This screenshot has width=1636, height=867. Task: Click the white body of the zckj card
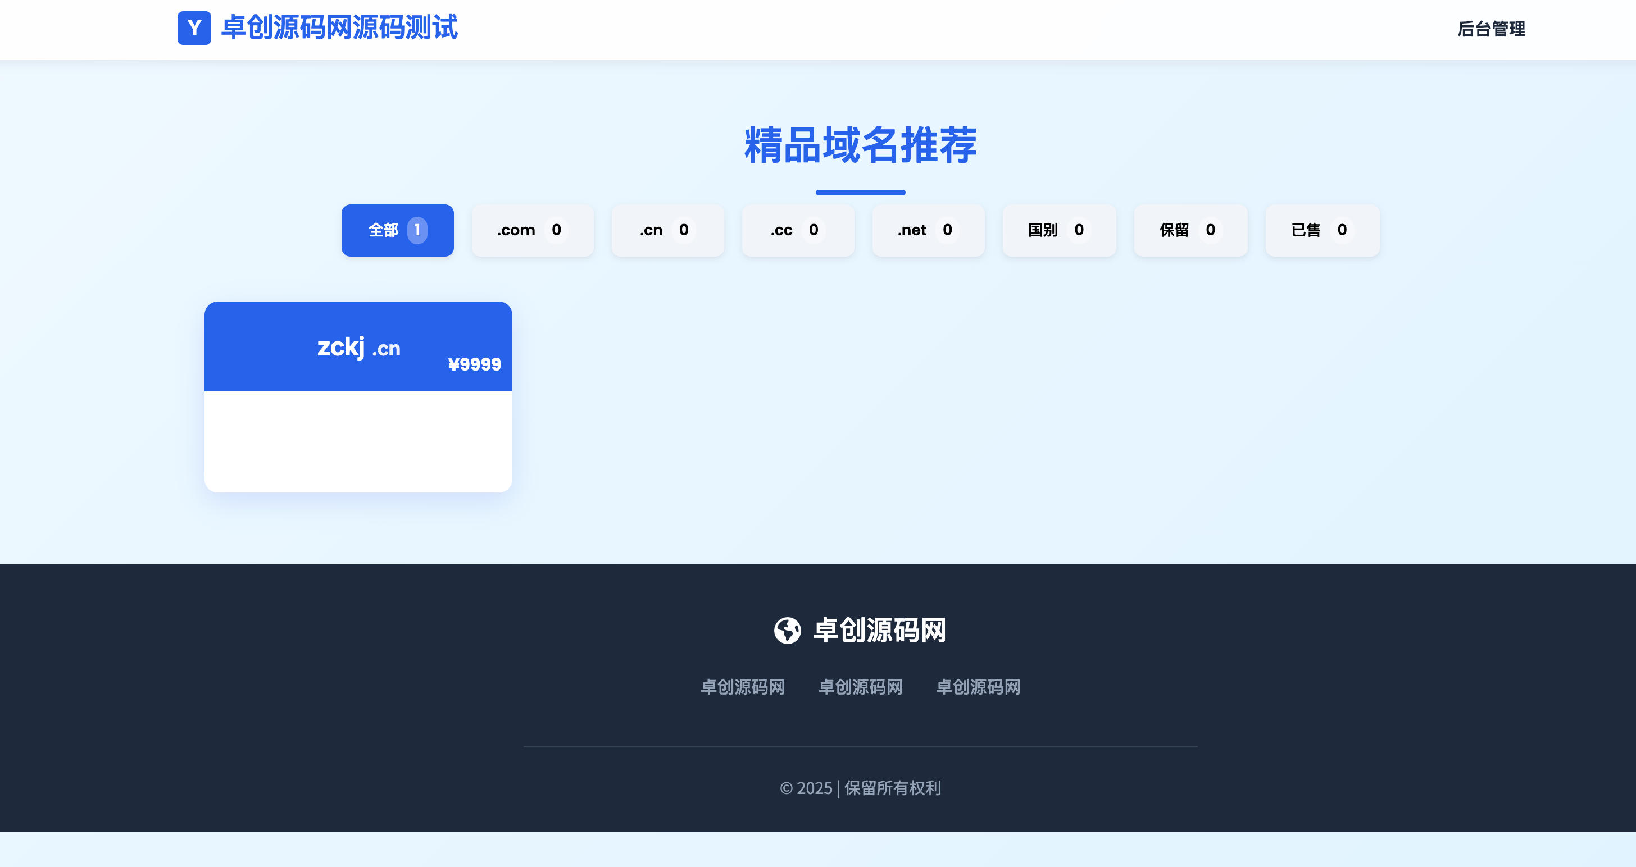(358, 441)
